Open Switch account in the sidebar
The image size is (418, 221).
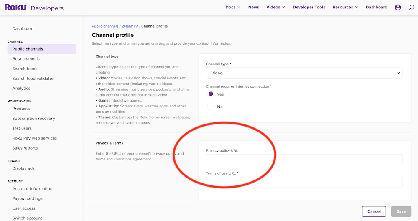(x=27, y=218)
